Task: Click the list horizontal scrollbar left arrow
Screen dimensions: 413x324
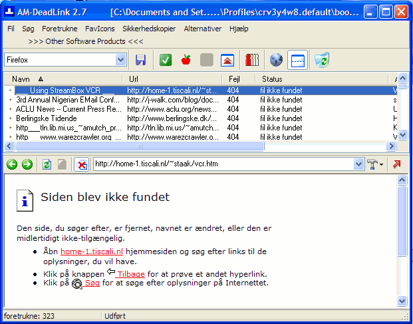Action: coord(9,146)
